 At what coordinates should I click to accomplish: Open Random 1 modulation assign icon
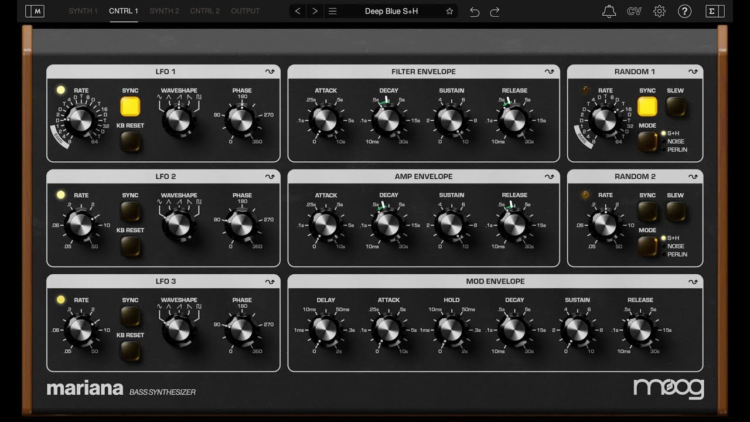[693, 72]
